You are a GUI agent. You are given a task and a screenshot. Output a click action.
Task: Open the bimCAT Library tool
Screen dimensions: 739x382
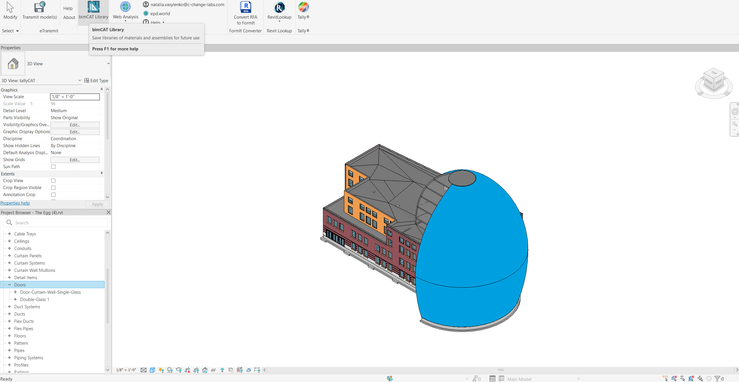pos(93,10)
